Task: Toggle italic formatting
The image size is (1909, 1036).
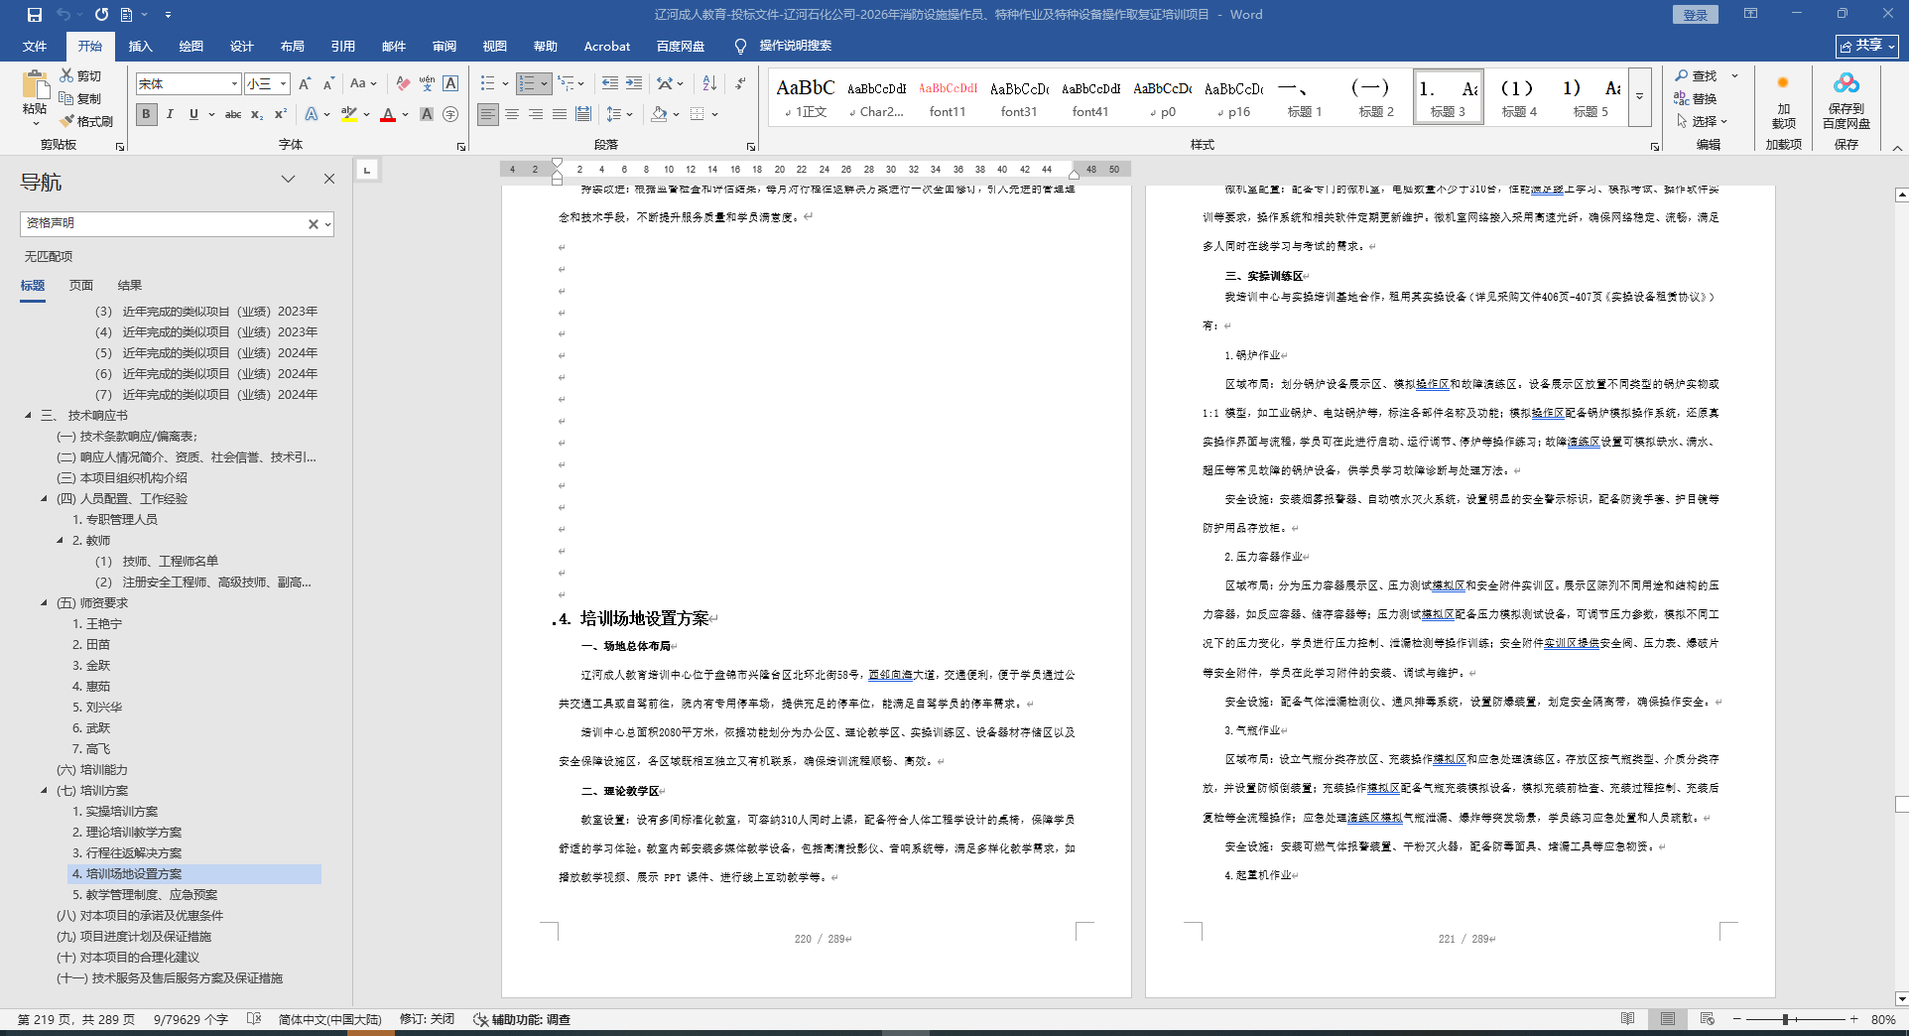Action: [x=170, y=115]
